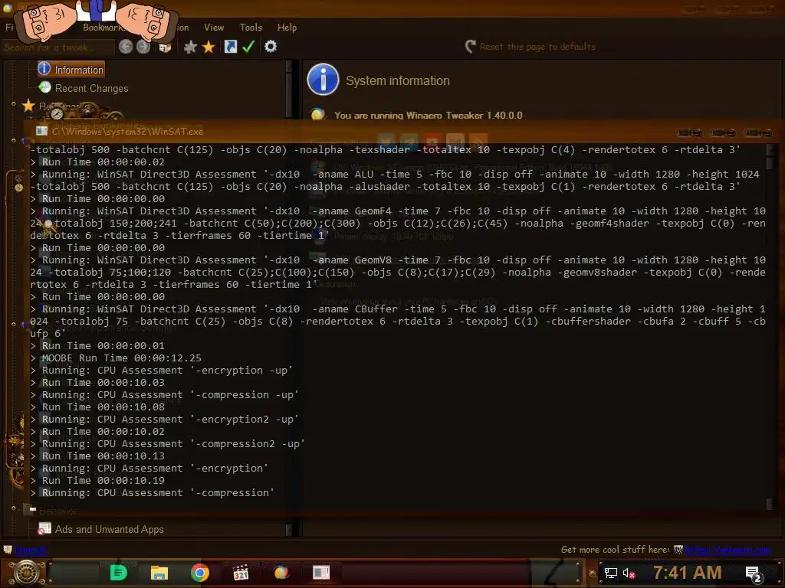This screenshot has height=588, width=785.
Task: Collapse the tree category above Ads and Unwanted Apps
Action: (x=14, y=508)
